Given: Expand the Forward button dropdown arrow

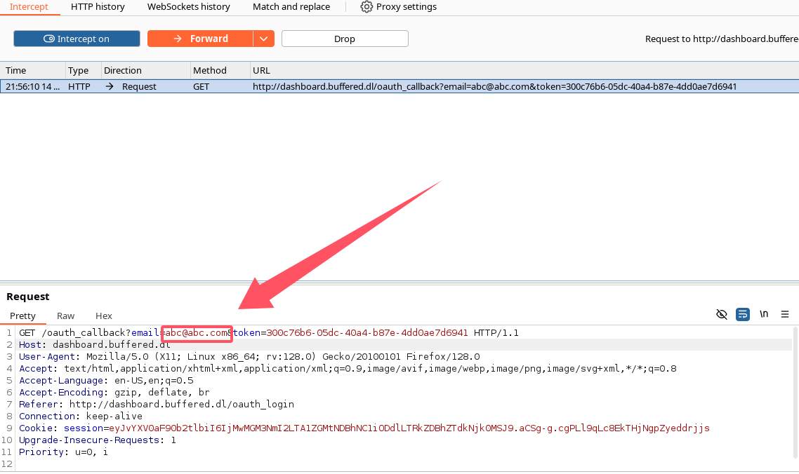Looking at the screenshot, I should tap(264, 39).
